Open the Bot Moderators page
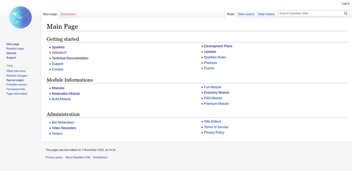The width and height of the screenshot is (352, 171). [63, 122]
